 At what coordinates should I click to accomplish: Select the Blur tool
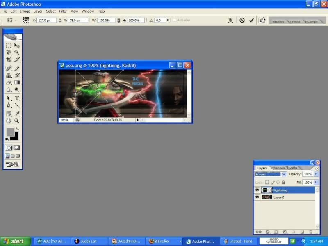pyautogui.click(x=9, y=89)
